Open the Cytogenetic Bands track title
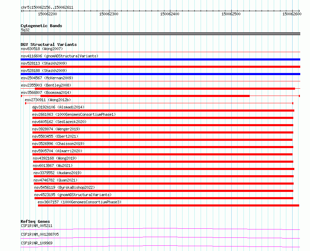Viewport: 310px width, 251px height. pos(41,26)
